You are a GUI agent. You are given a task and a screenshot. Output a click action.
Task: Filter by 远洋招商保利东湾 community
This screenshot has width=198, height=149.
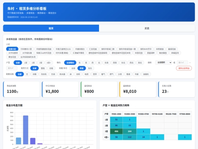pos(28,57)
